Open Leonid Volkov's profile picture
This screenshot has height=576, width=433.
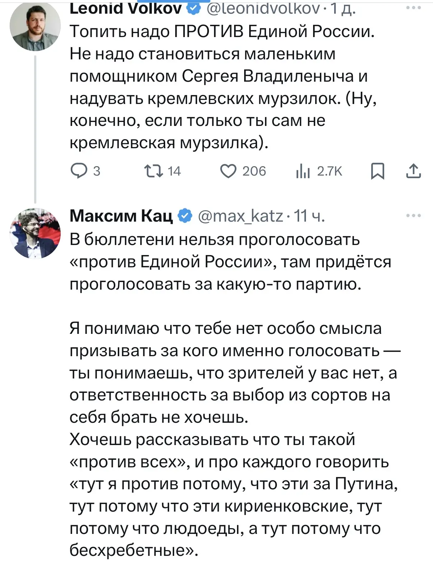pos(35,25)
